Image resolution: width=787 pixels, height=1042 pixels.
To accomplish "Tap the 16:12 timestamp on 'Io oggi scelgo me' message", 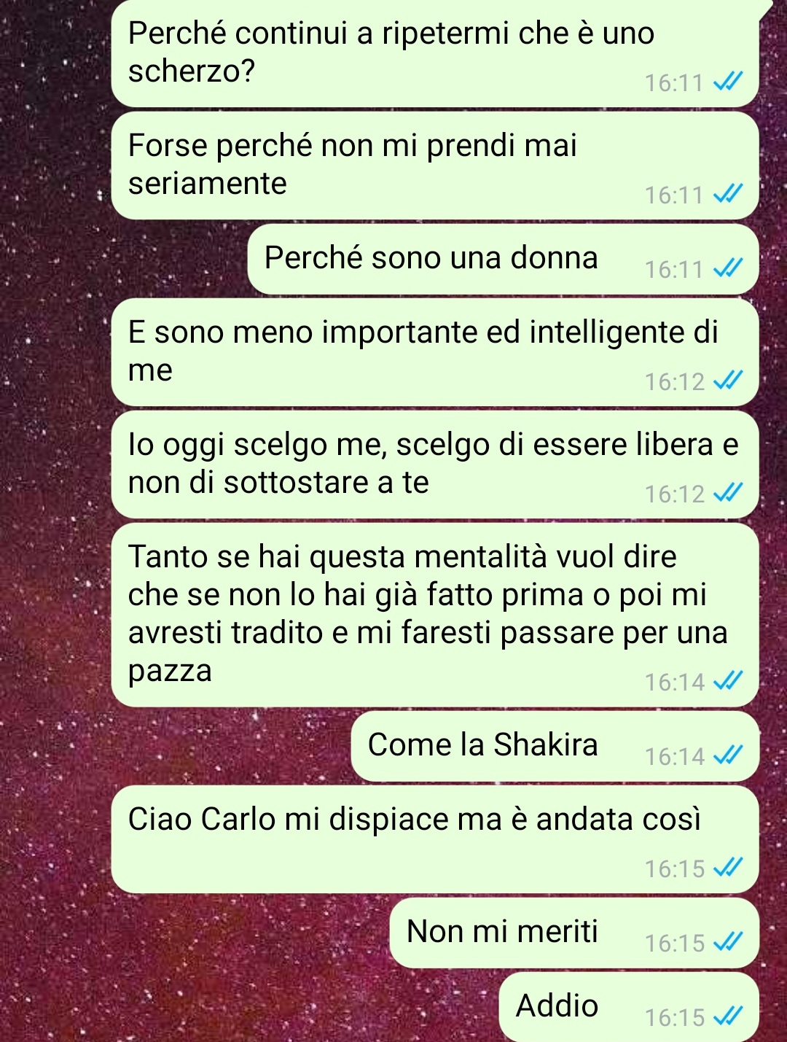I will 675,494.
